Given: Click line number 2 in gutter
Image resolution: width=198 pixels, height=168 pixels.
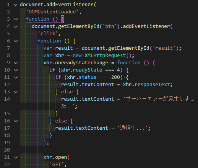Looking at the screenshot, I should pos(8,12).
